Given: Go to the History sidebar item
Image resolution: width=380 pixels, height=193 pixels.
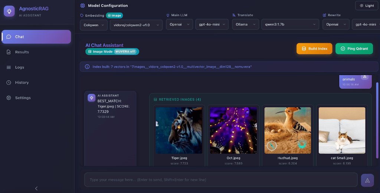Looking at the screenshot, I should pos(22,82).
